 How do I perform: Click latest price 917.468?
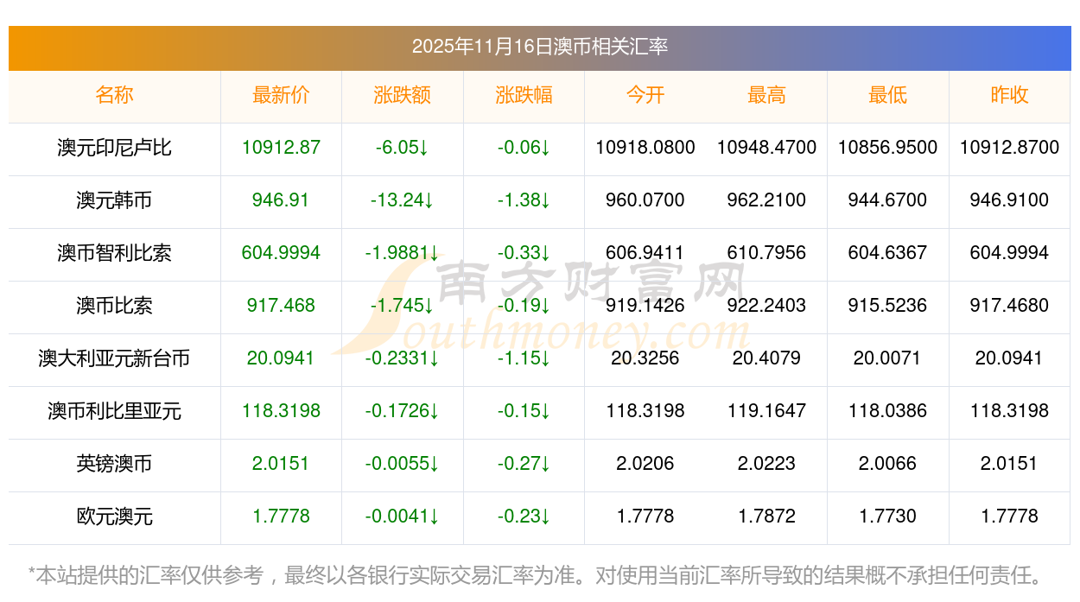click(x=281, y=306)
